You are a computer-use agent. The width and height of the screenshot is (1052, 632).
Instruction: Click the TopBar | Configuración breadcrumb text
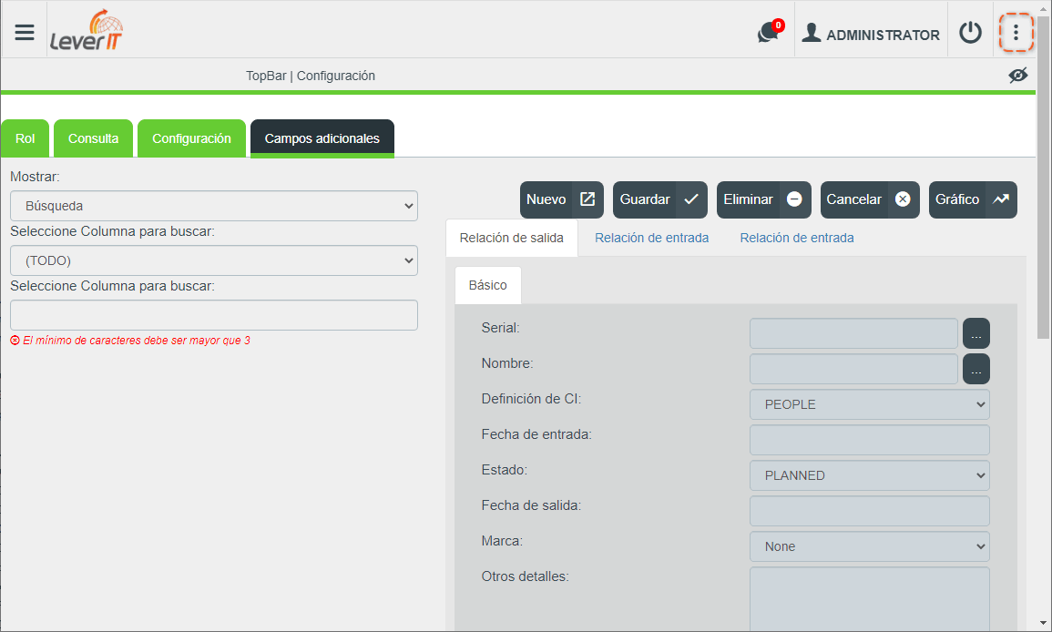310,76
